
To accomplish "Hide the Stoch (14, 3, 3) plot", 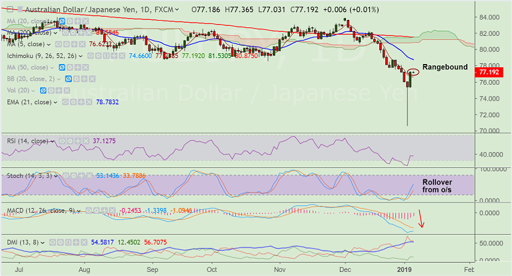I will [x=65, y=176].
